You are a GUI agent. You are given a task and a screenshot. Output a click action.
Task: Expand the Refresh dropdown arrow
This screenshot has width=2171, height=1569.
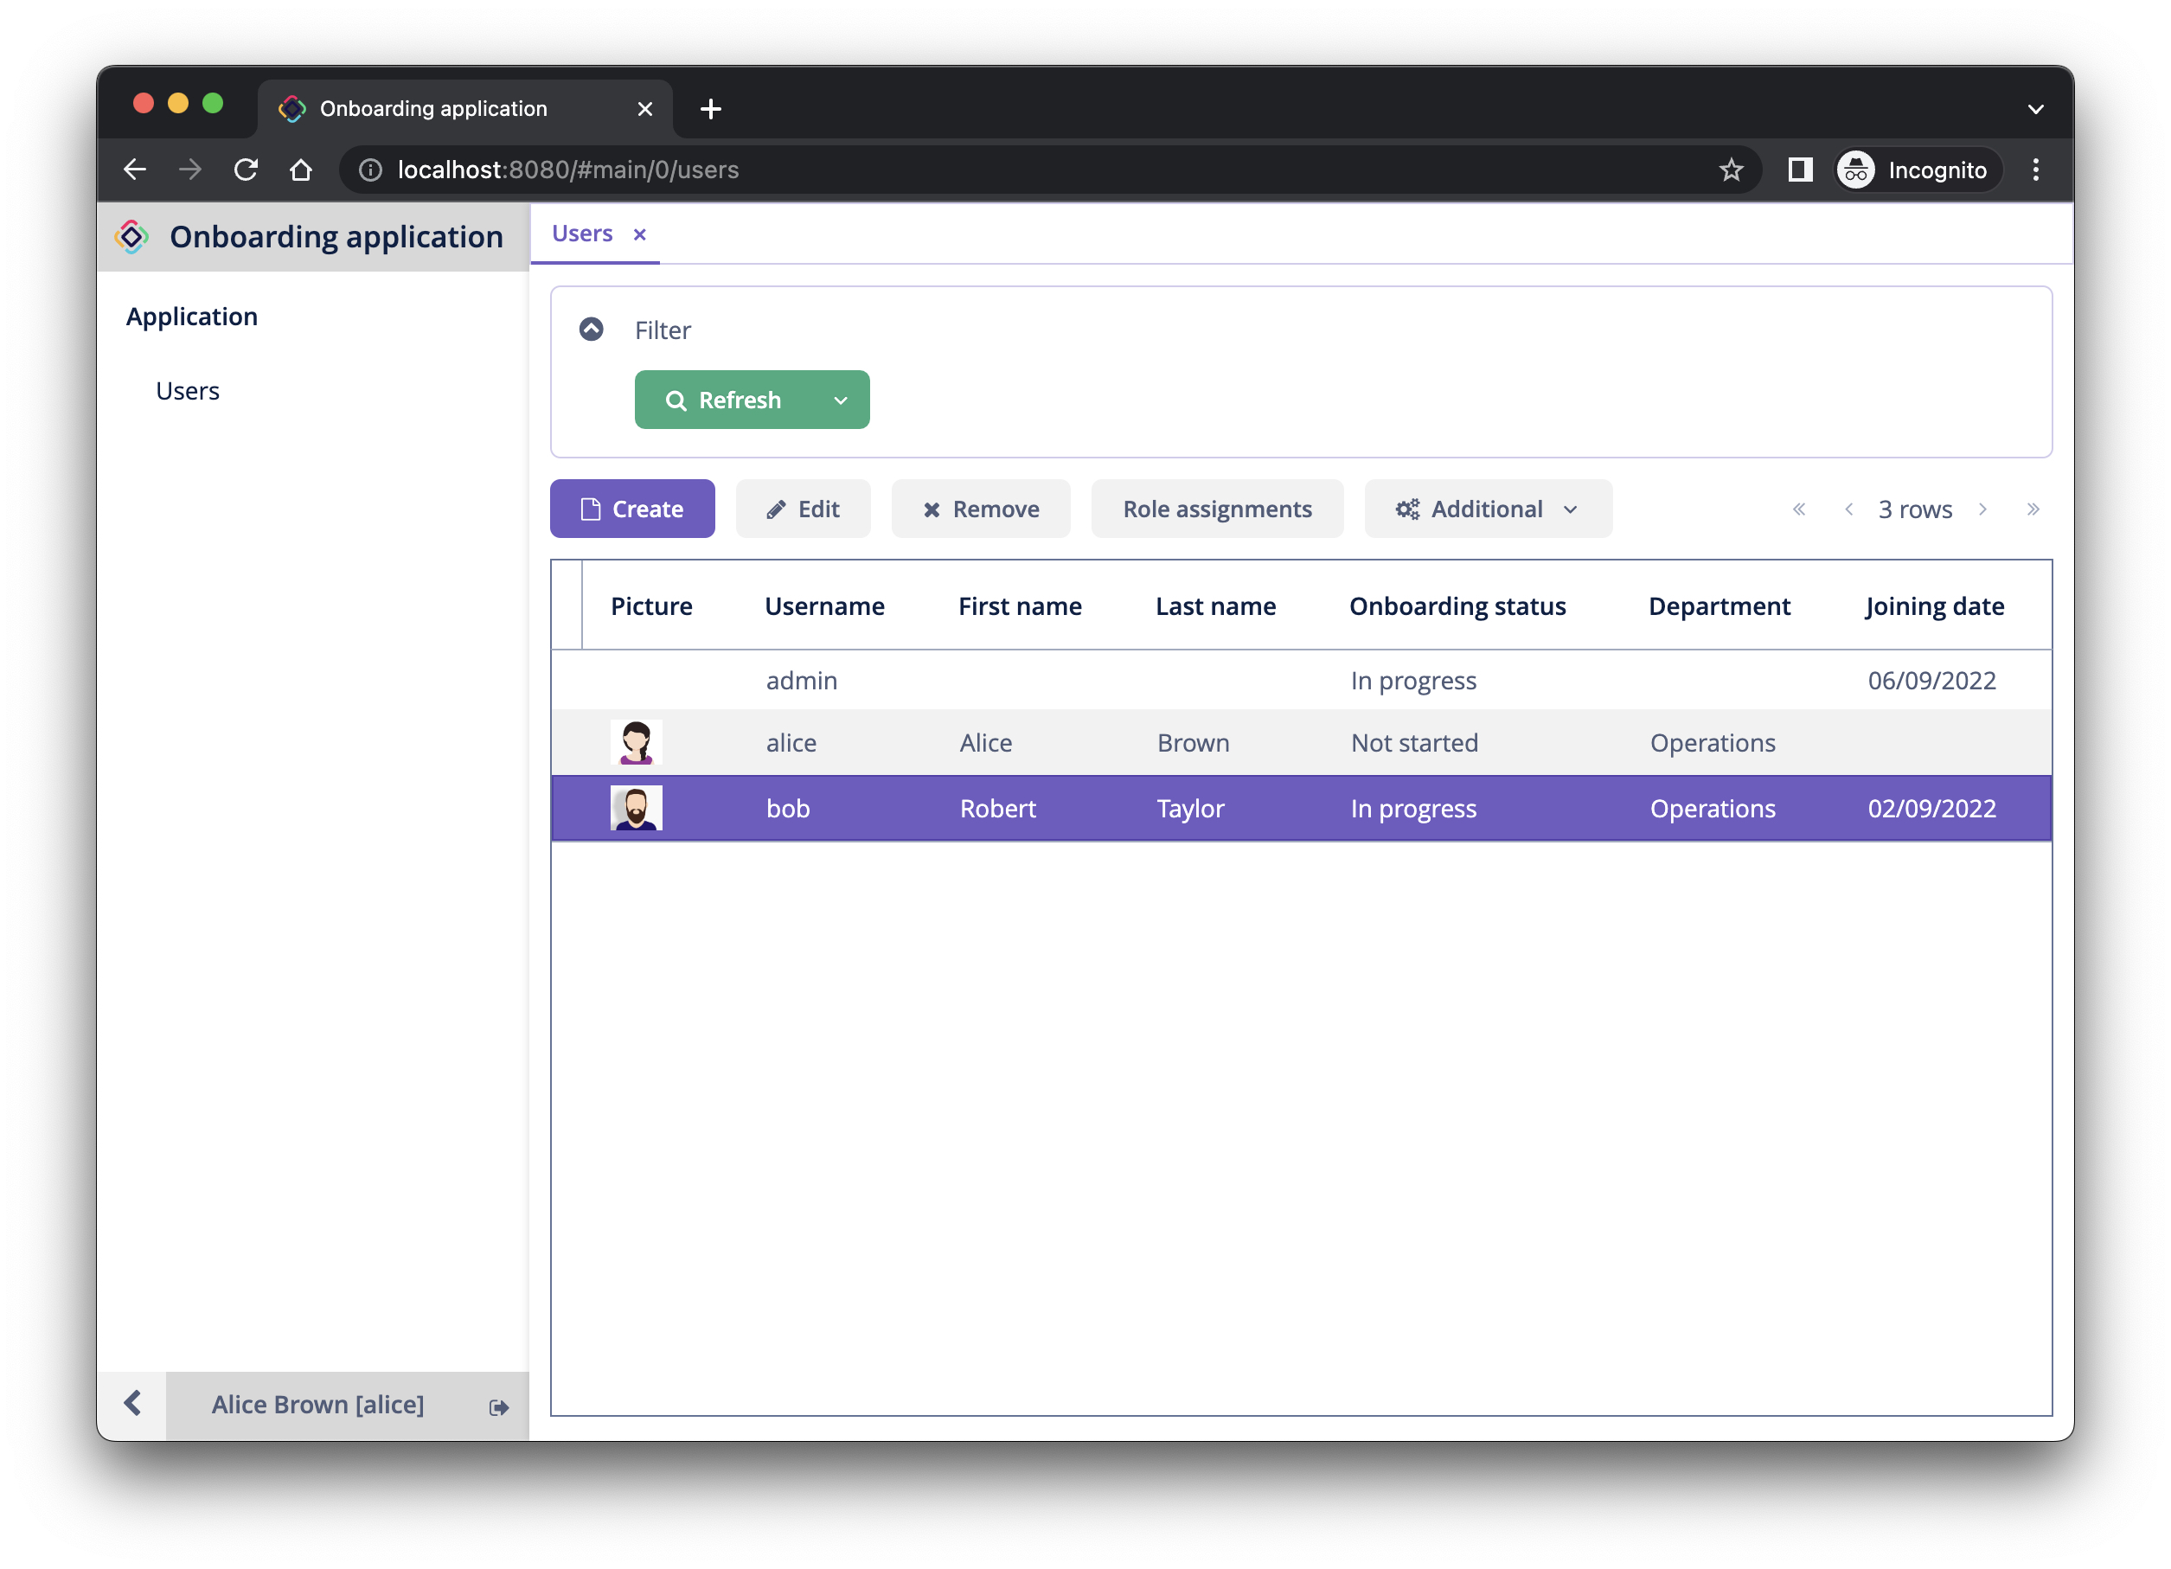(842, 400)
